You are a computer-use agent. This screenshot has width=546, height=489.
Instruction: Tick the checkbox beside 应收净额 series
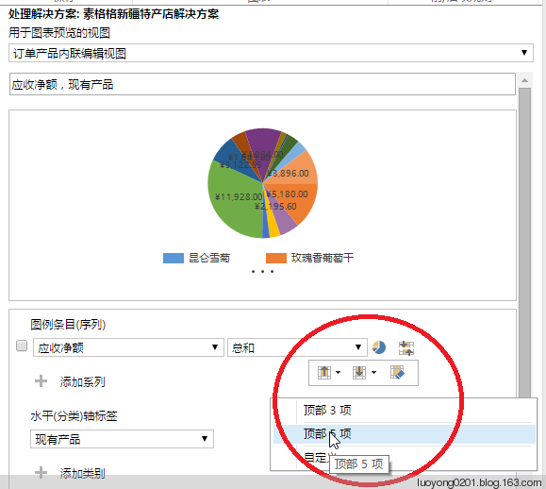coord(22,346)
